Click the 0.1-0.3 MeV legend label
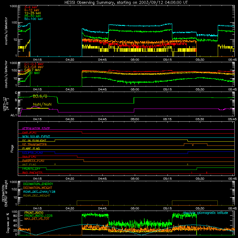The height and width of the screenshot is (238, 238). [34, 64]
